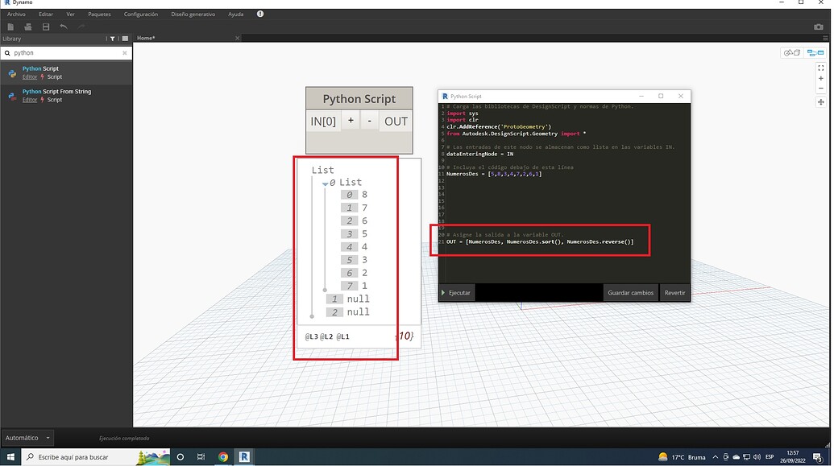Click the pan tool icon on canvas
The width and height of the screenshot is (834, 466).
pos(821,102)
